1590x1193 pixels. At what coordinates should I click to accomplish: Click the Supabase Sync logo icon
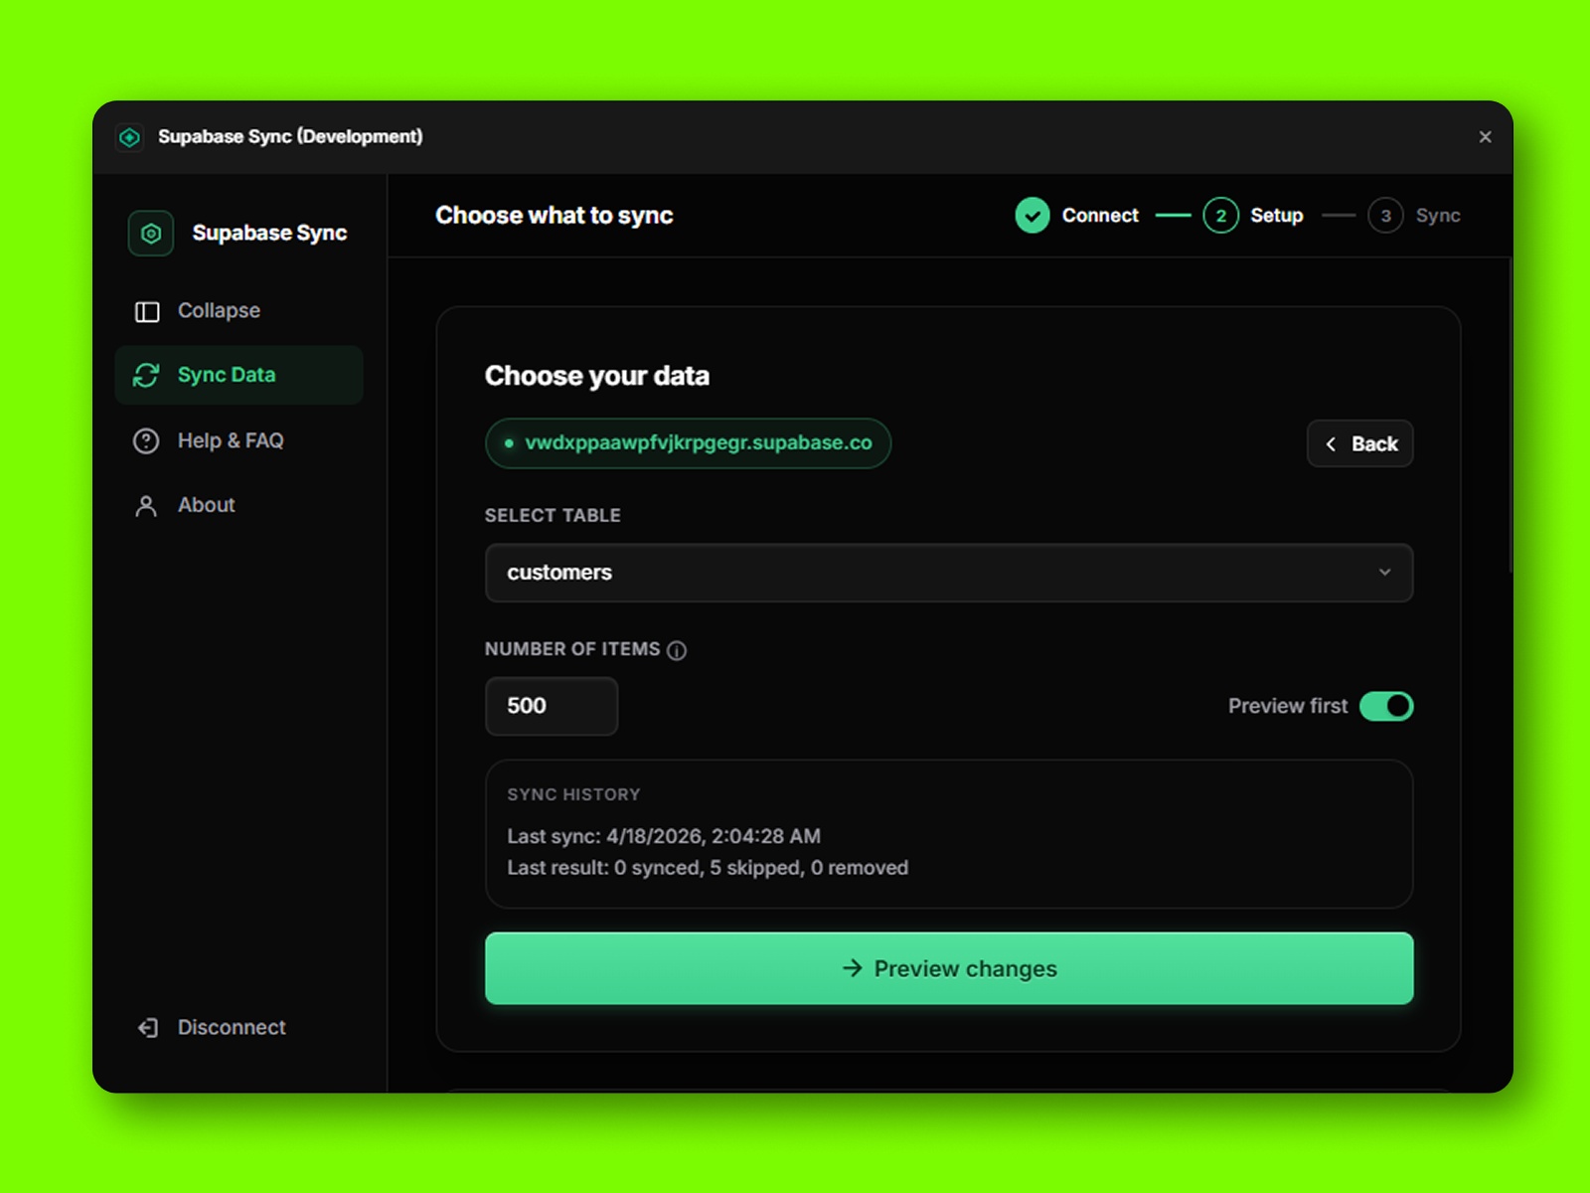pos(150,233)
